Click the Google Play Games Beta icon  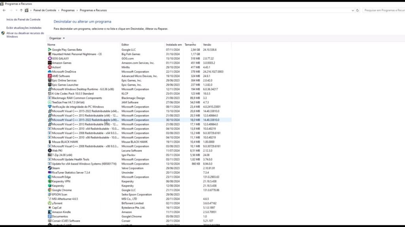coord(49,50)
